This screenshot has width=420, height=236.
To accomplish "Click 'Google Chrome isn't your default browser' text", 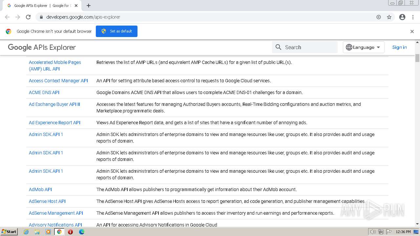I will click(54, 31).
